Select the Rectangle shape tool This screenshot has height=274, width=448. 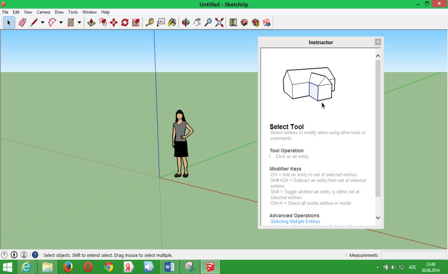pyautogui.click(x=70, y=22)
